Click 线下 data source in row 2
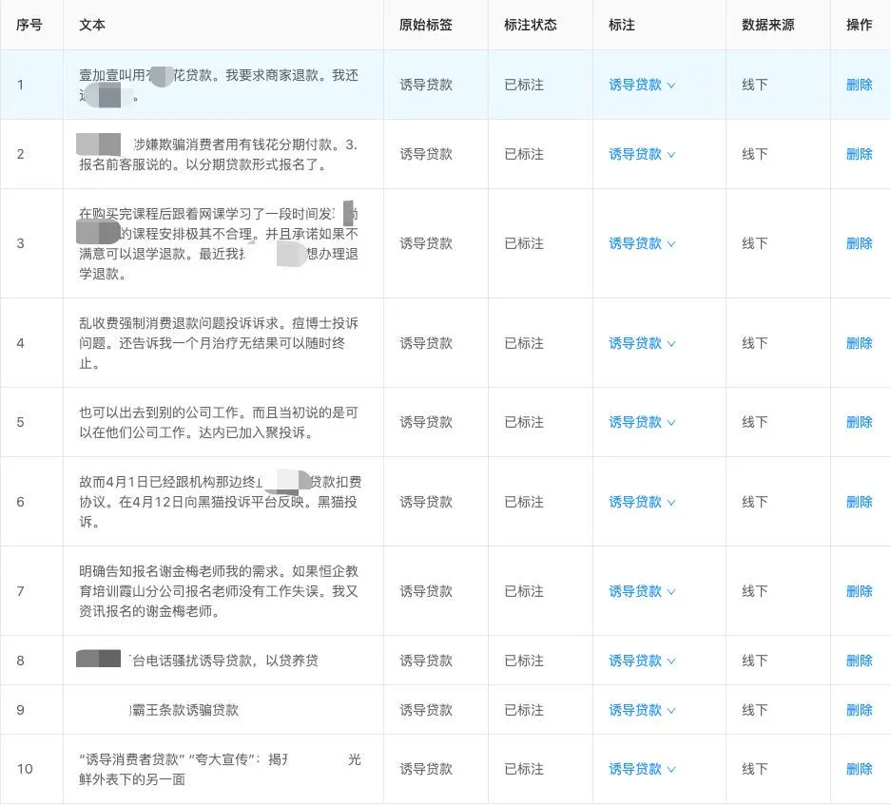Image resolution: width=891 pixels, height=805 pixels. point(755,154)
